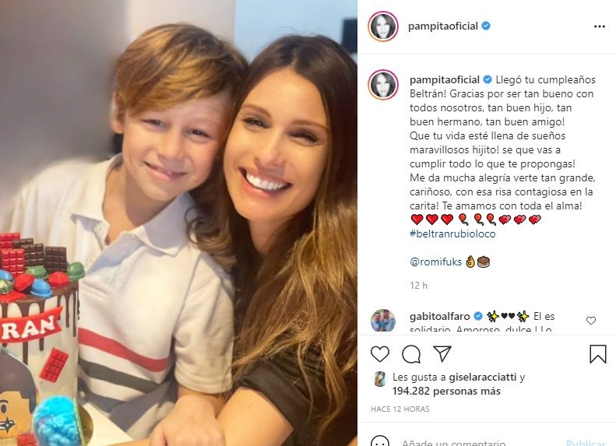616x446 pixels.
Task: Open the @romifuks mention
Action: (435, 262)
